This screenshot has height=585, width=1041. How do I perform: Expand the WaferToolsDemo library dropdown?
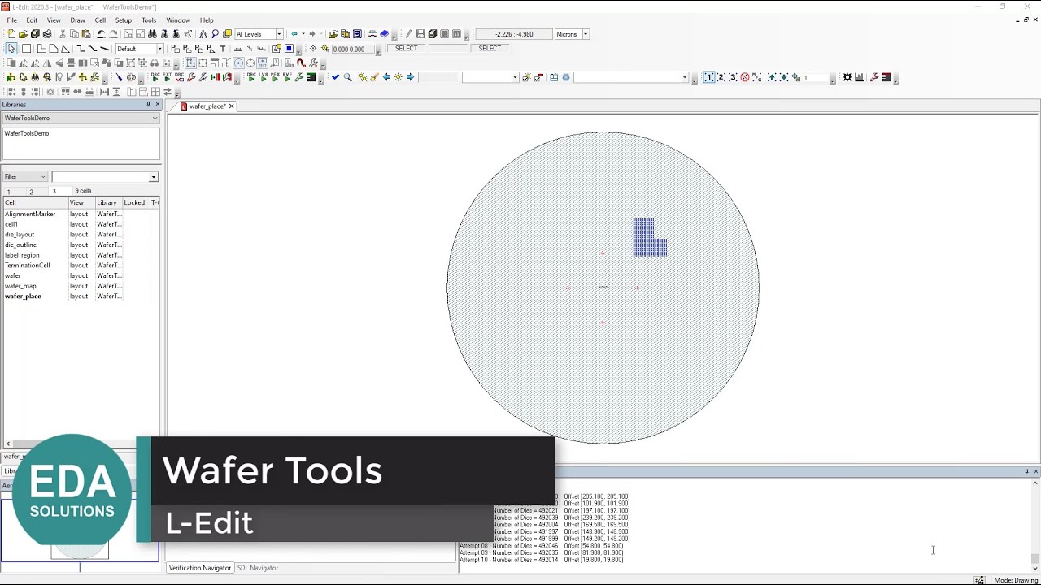click(155, 118)
